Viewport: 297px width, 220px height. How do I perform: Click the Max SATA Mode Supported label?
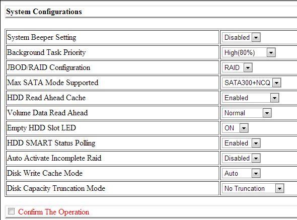53,83
